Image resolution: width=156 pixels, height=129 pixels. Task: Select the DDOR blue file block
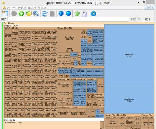coord(84,41)
